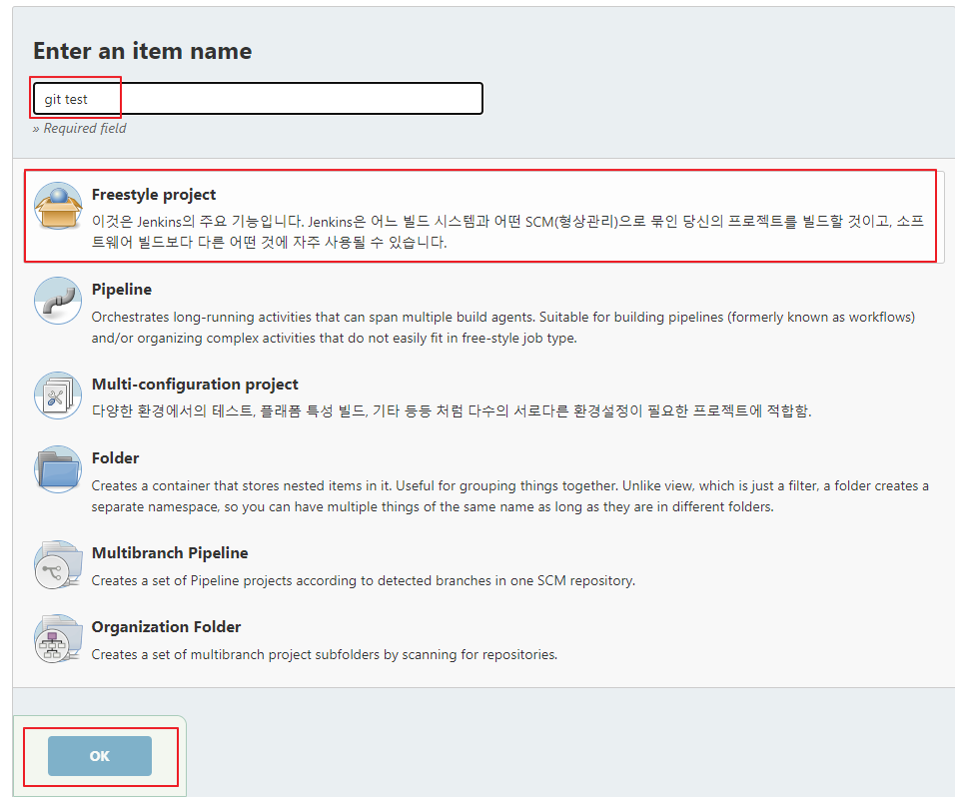Viewport: 955px width, 797px height.
Task: Click the description 'Creates a set of multibranch project subfolders'
Action: pyautogui.click(x=325, y=654)
